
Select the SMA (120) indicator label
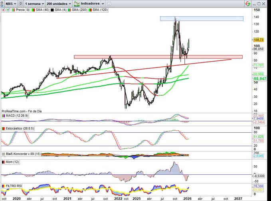tap(101, 10)
